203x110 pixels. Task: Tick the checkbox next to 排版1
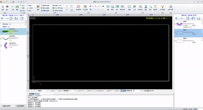[175, 24]
